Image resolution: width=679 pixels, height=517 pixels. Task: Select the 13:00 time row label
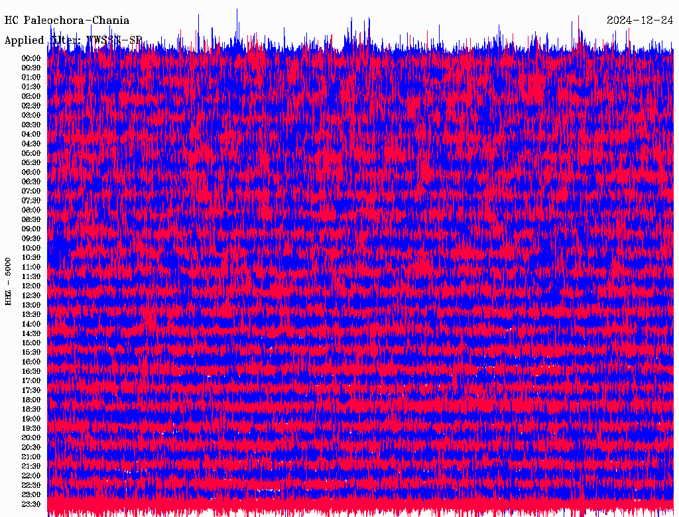click(x=31, y=306)
